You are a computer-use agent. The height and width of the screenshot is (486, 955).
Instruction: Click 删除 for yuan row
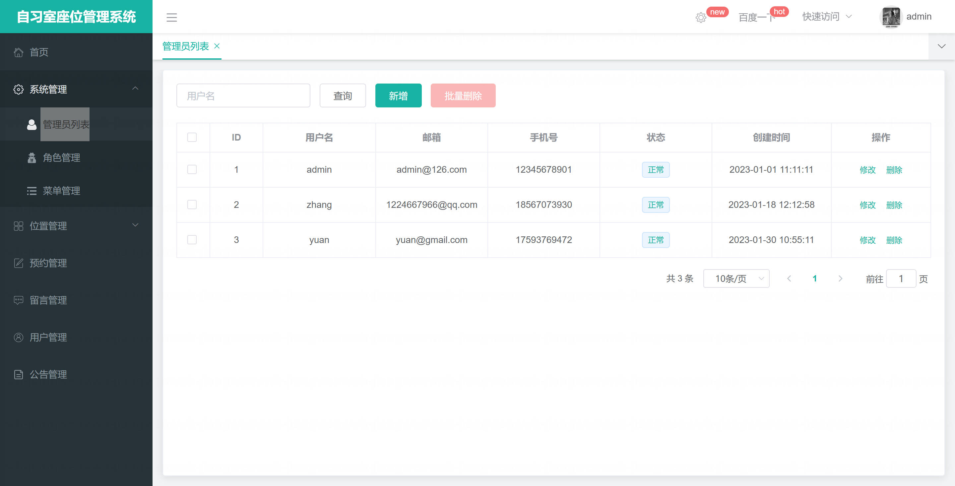(x=894, y=240)
